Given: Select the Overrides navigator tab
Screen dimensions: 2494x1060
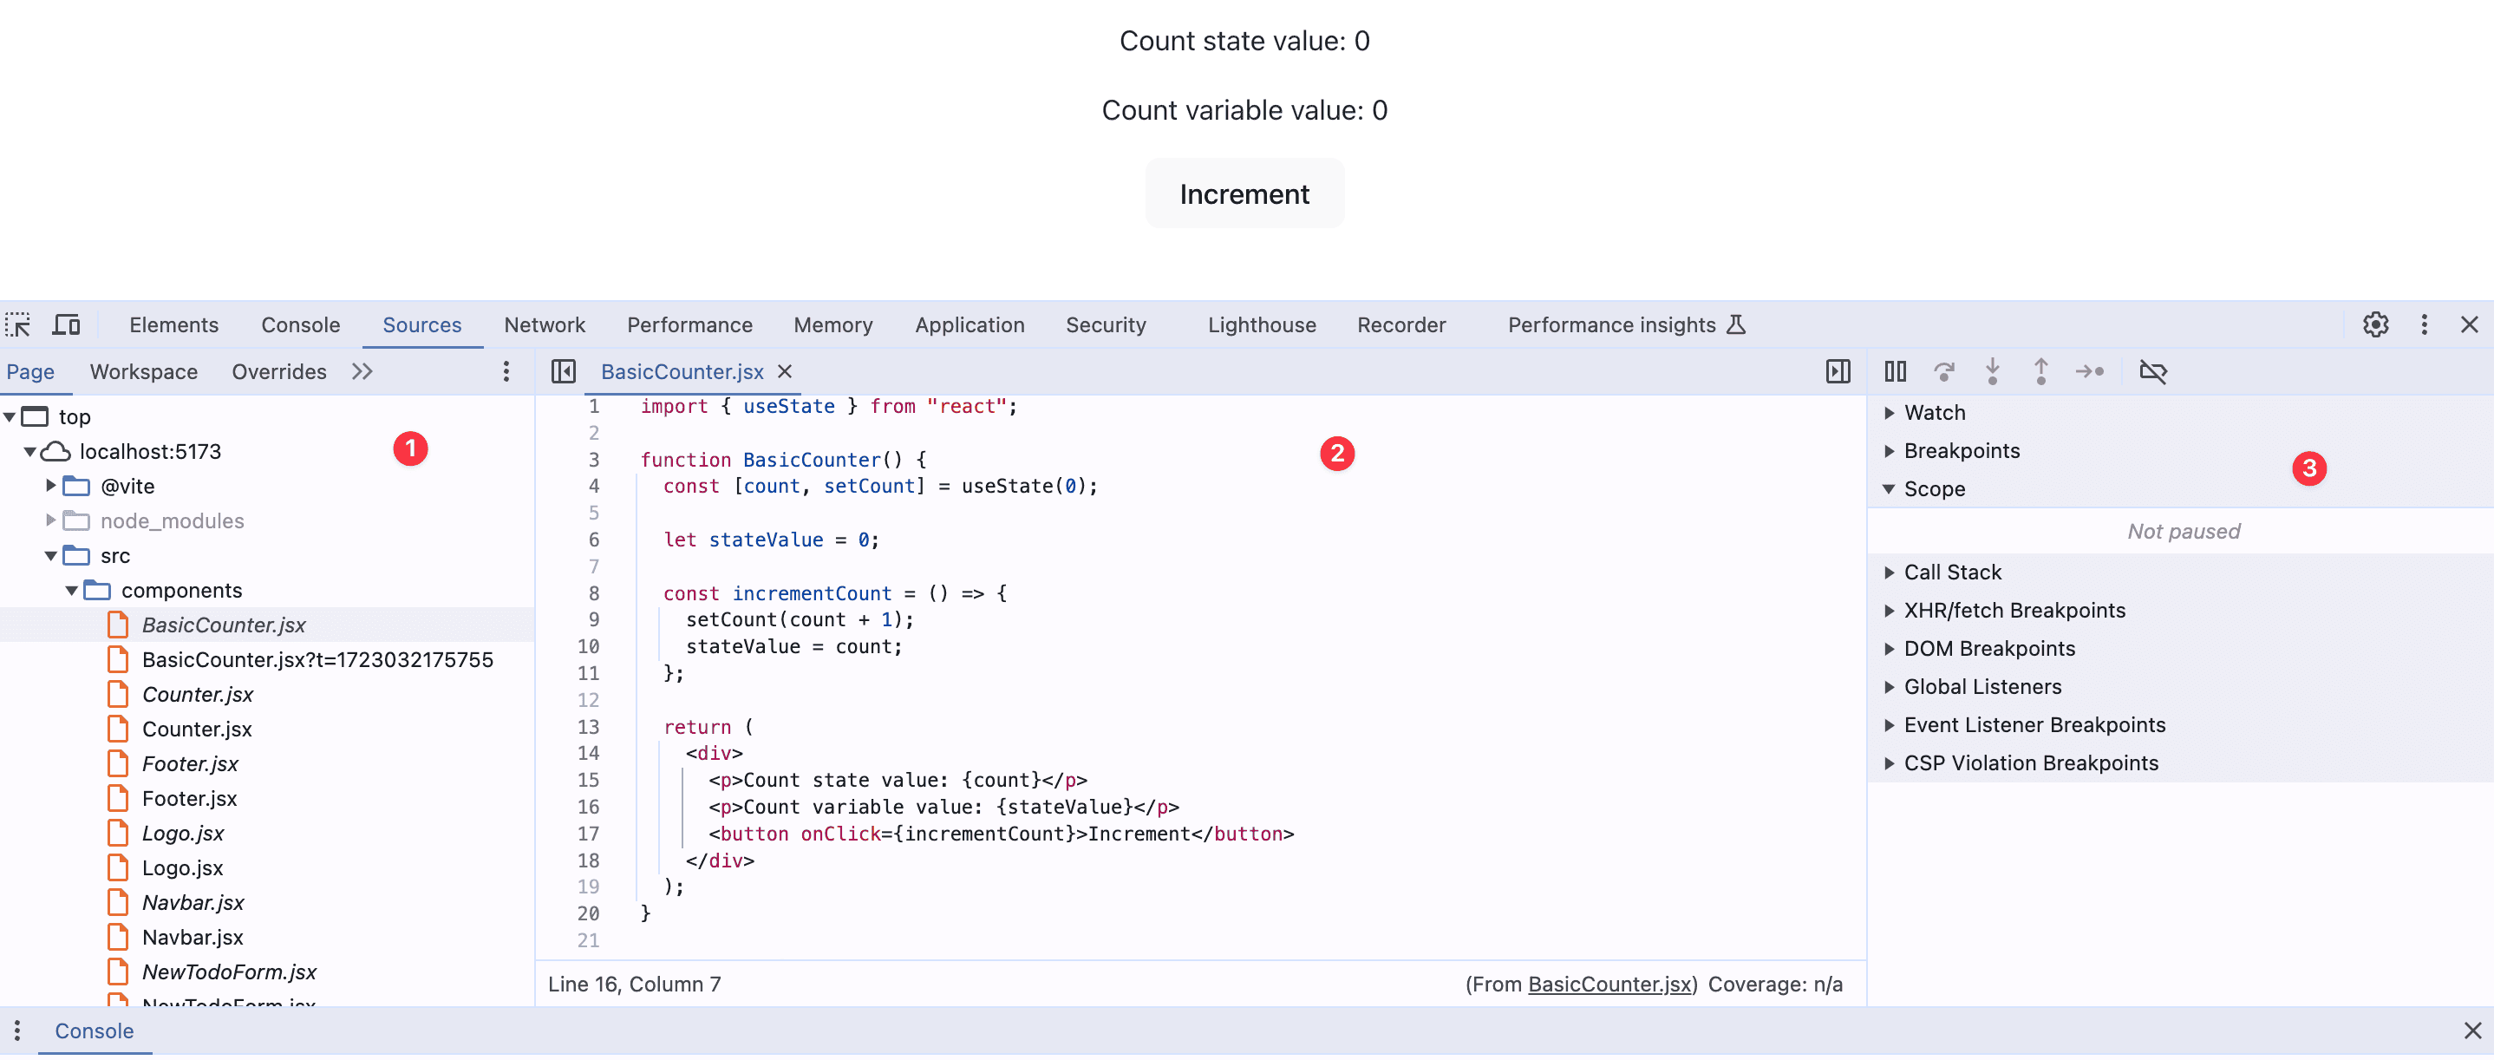Looking at the screenshot, I should (x=279, y=372).
